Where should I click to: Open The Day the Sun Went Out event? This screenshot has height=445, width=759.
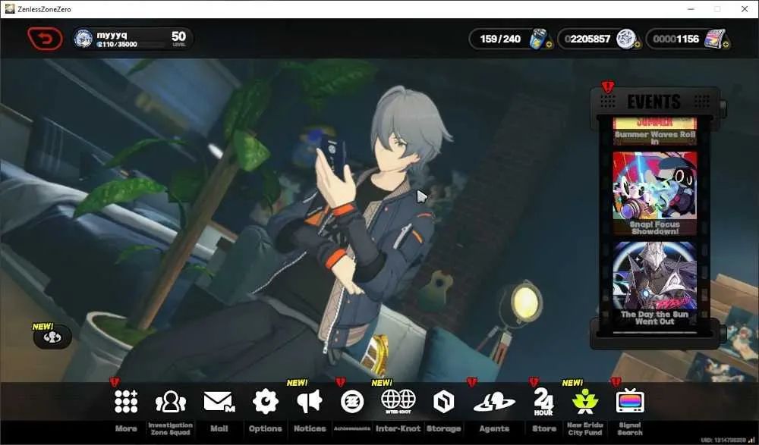pos(655,284)
